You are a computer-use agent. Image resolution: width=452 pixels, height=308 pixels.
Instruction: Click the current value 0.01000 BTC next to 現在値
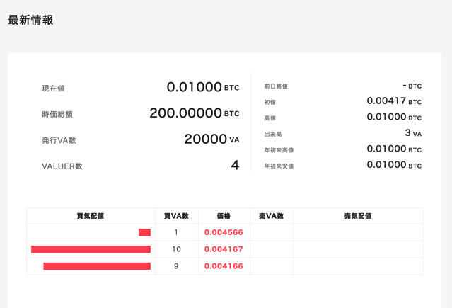(x=203, y=87)
